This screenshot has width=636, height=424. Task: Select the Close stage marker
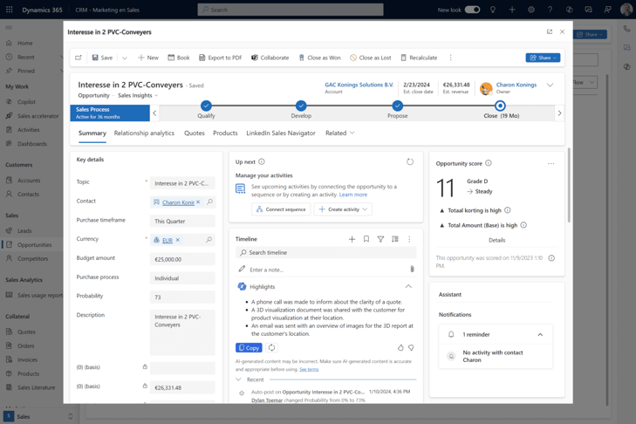500,106
